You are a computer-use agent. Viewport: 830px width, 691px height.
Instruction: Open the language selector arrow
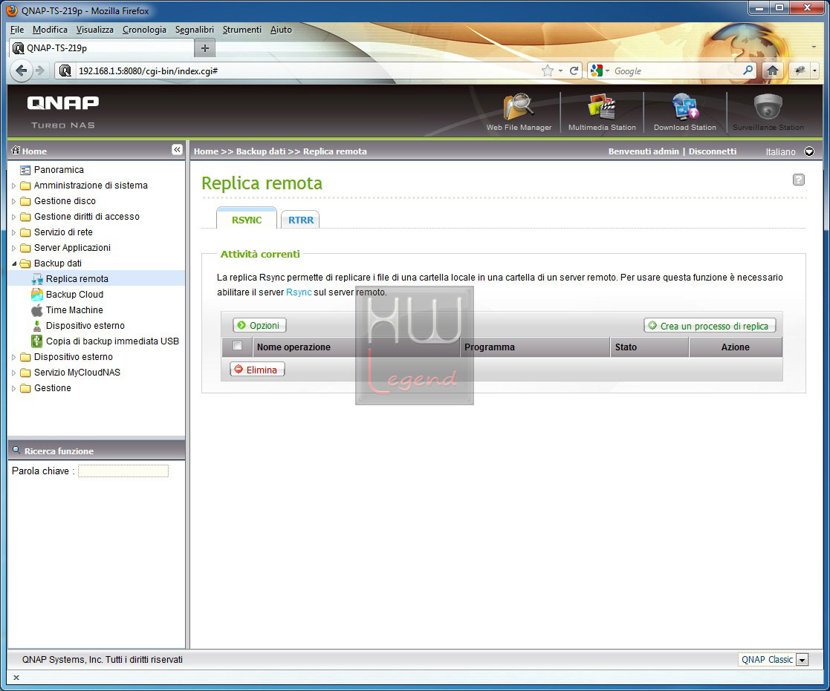pos(809,151)
